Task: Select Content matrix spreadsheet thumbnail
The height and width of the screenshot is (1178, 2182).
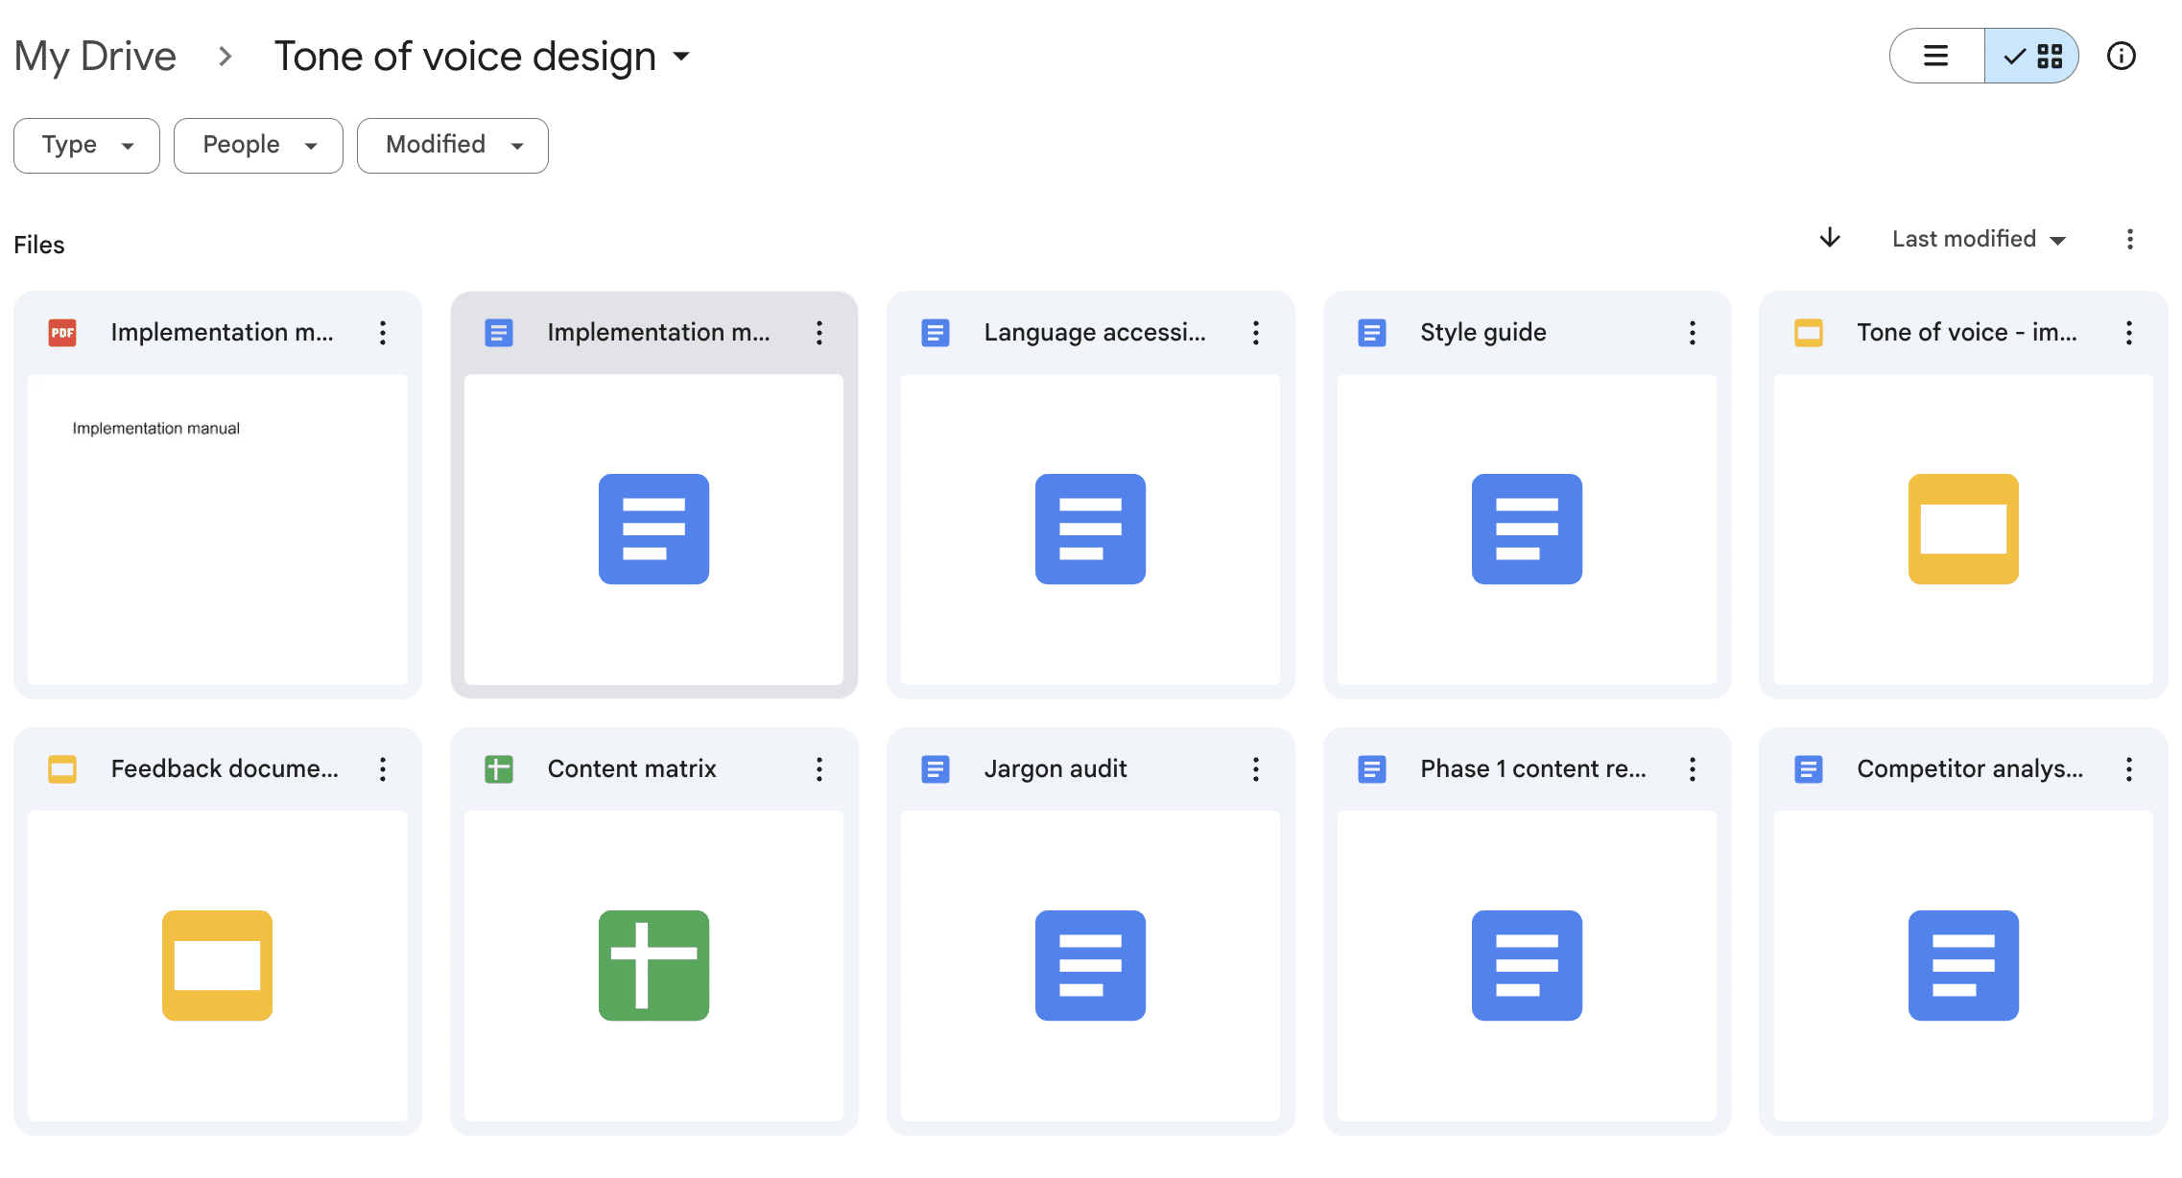Action: click(654, 966)
